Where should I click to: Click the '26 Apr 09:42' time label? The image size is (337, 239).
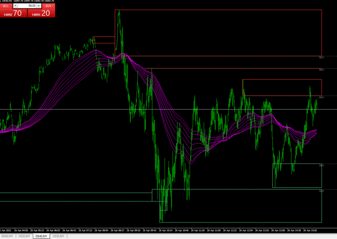(x=150, y=231)
